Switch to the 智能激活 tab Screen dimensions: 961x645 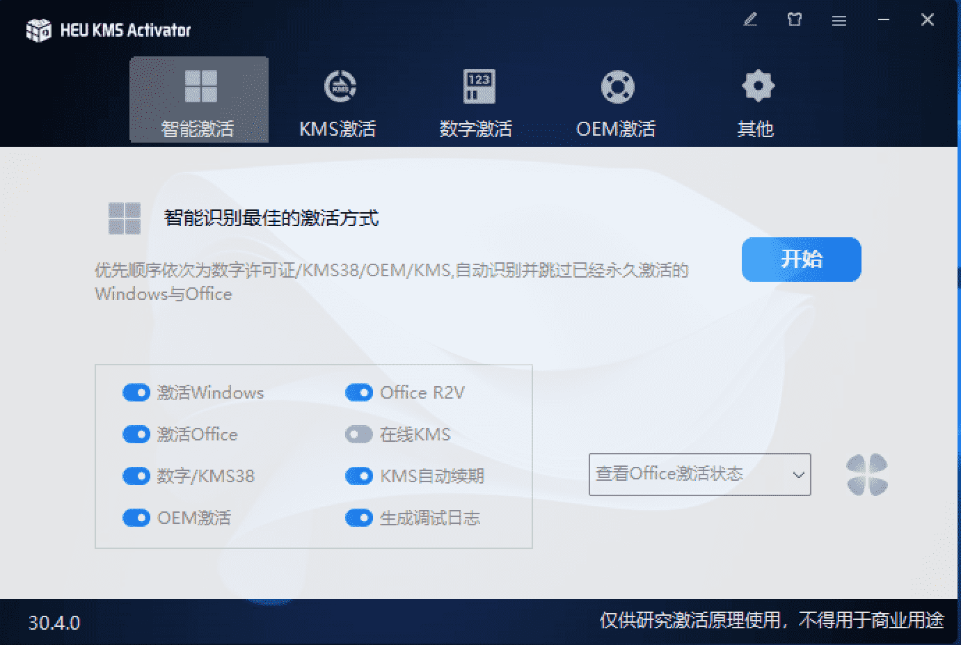click(199, 100)
